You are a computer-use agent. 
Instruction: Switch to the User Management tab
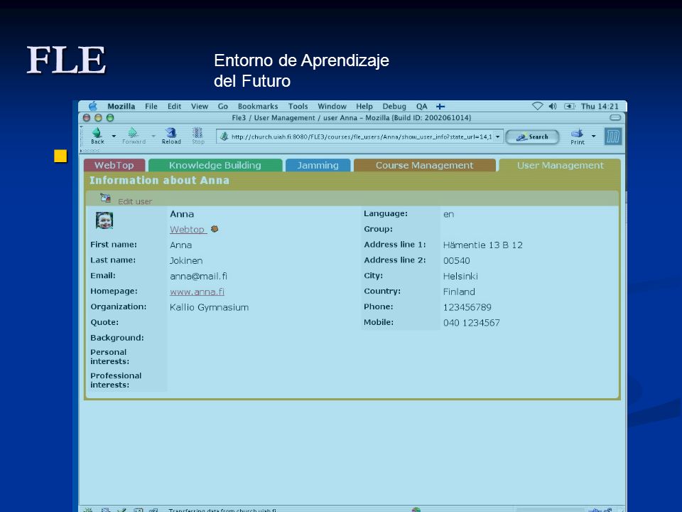561,165
